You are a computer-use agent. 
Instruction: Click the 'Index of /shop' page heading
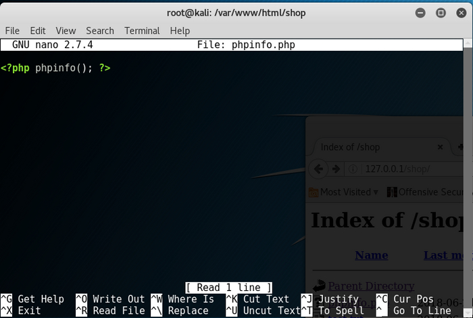click(387, 220)
